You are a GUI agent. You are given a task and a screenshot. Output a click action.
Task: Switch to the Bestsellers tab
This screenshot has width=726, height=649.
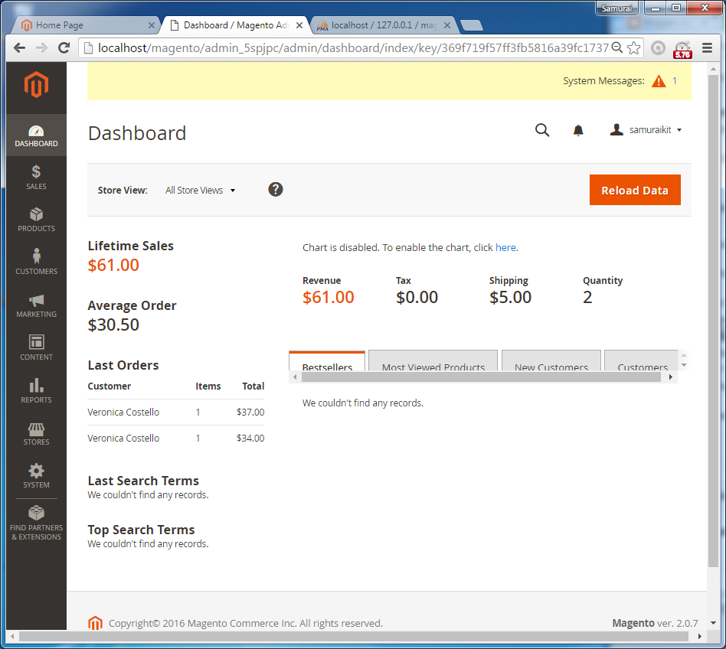[x=327, y=361]
